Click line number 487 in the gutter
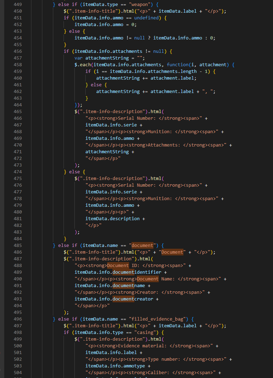Image resolution: width=273 pixels, height=378 pixels. click(x=18, y=259)
